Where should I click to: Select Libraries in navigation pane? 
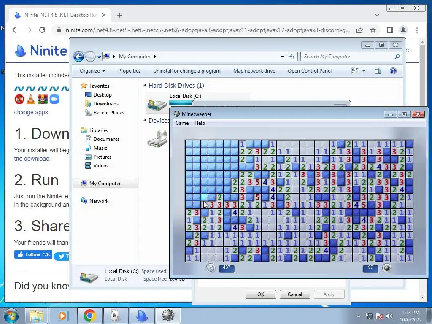(94, 130)
